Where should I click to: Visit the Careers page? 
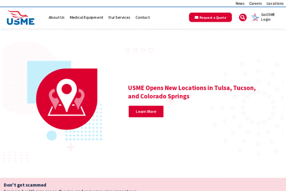pos(255,3)
